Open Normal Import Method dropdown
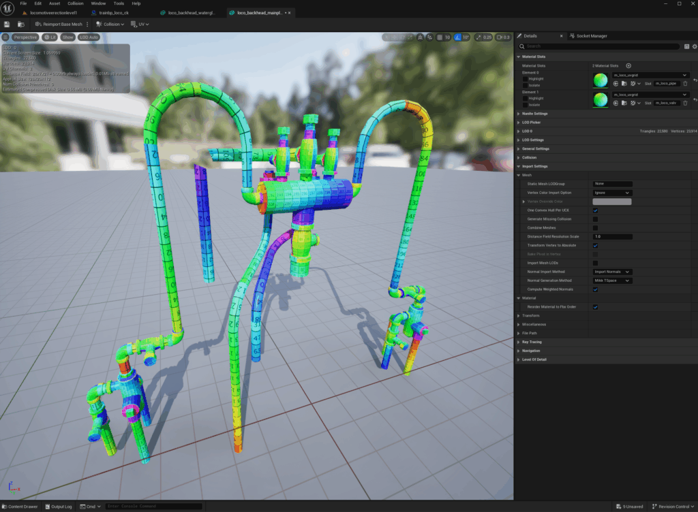This screenshot has width=698, height=512. tap(611, 272)
